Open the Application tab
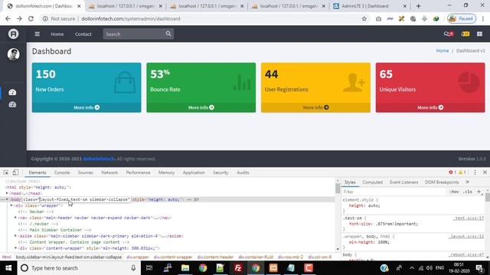This screenshot has width=490, height=275. [x=194, y=173]
